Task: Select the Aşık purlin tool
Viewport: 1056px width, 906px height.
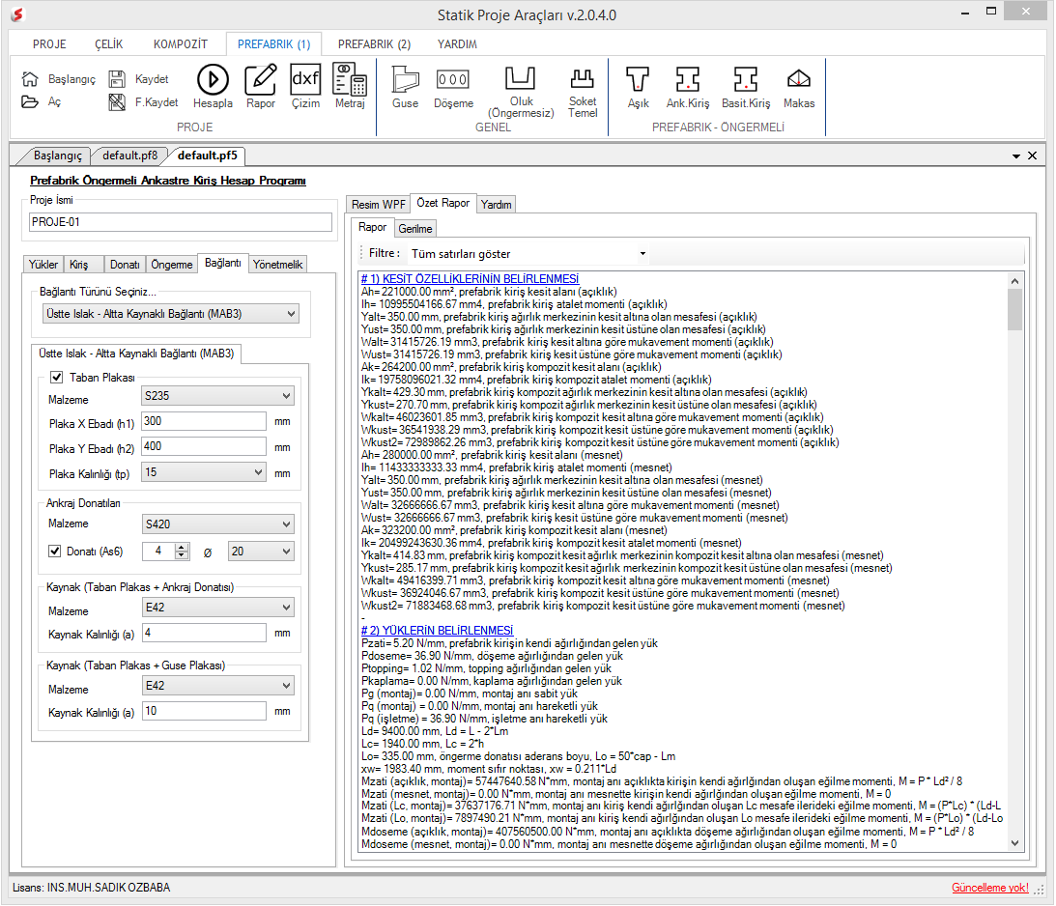Action: 638,86
